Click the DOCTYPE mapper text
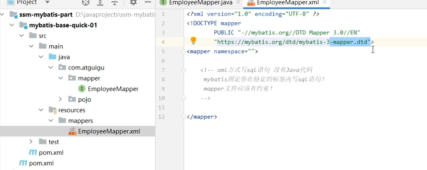 click(x=214, y=23)
